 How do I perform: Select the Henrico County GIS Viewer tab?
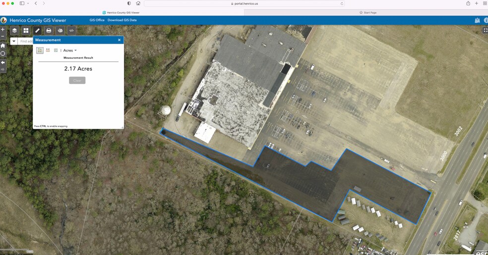[x=121, y=12]
